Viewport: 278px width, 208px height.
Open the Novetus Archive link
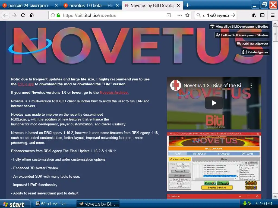(114, 93)
